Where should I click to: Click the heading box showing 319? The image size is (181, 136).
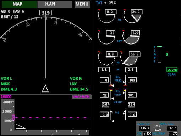[45, 12]
